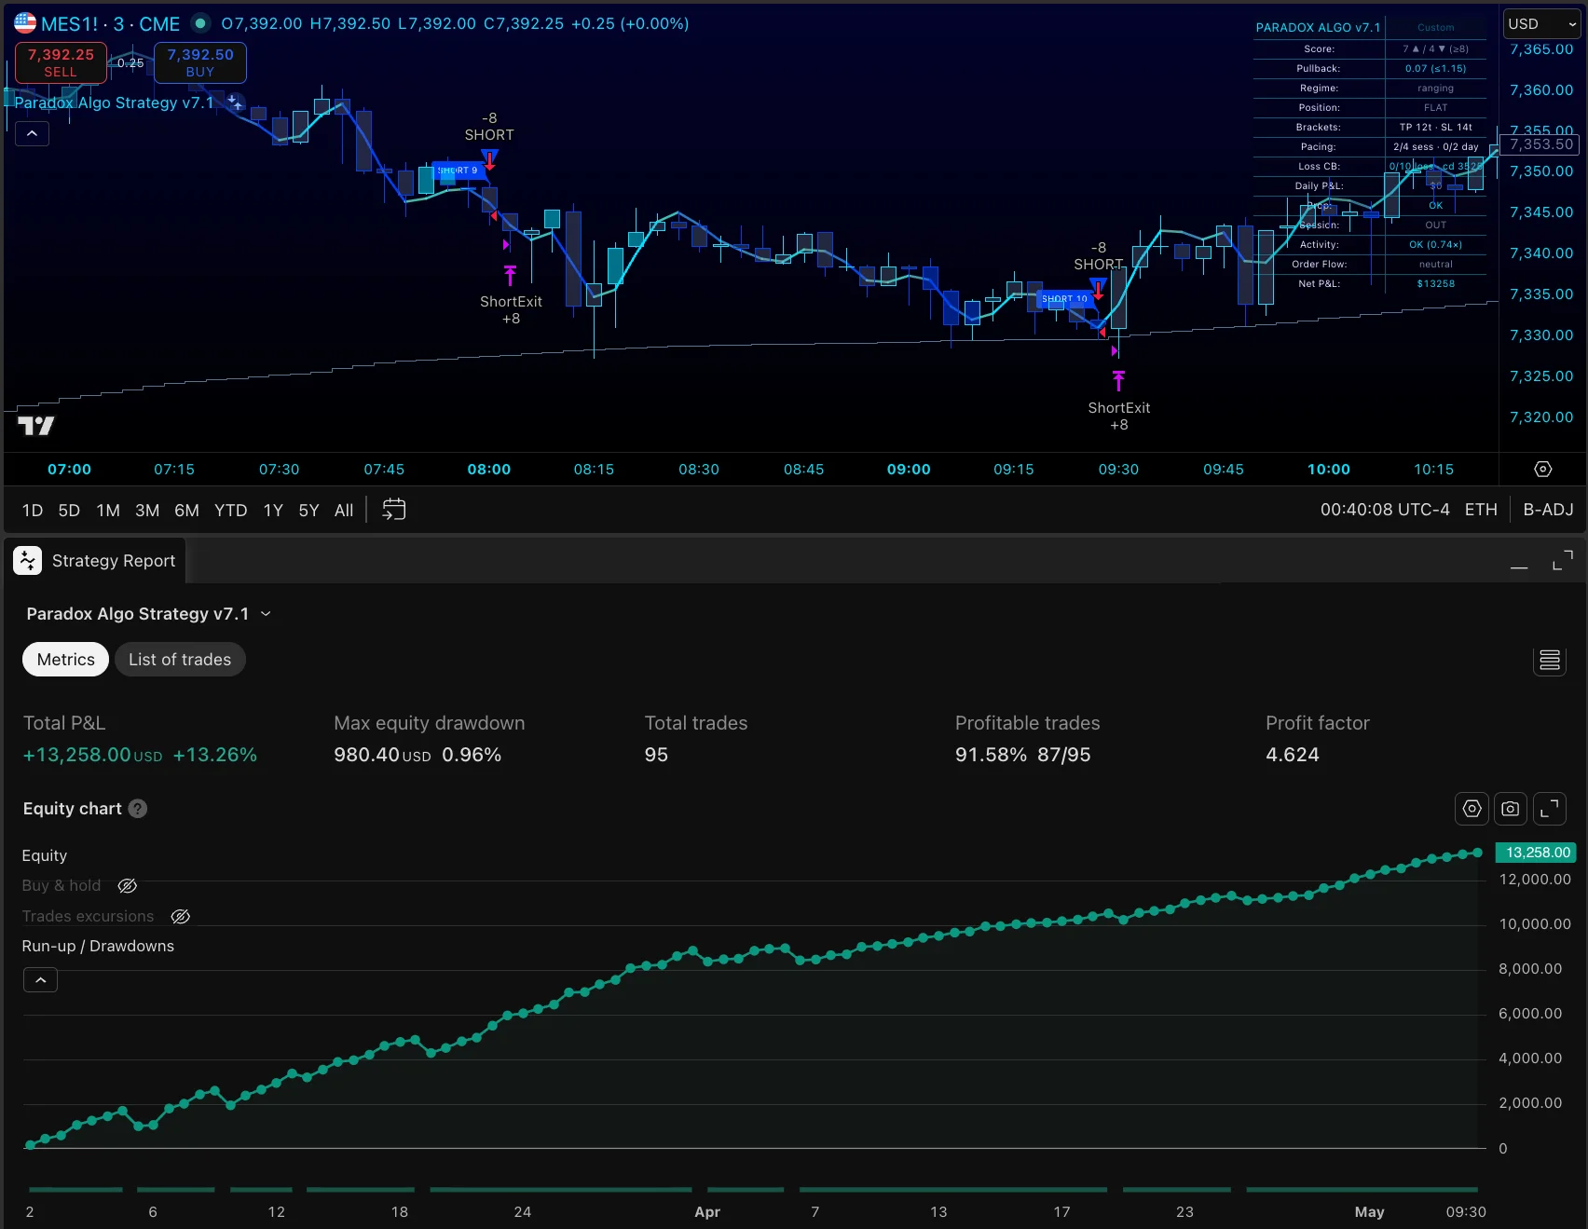Click the TradingView logo on chart

pyautogui.click(x=36, y=426)
